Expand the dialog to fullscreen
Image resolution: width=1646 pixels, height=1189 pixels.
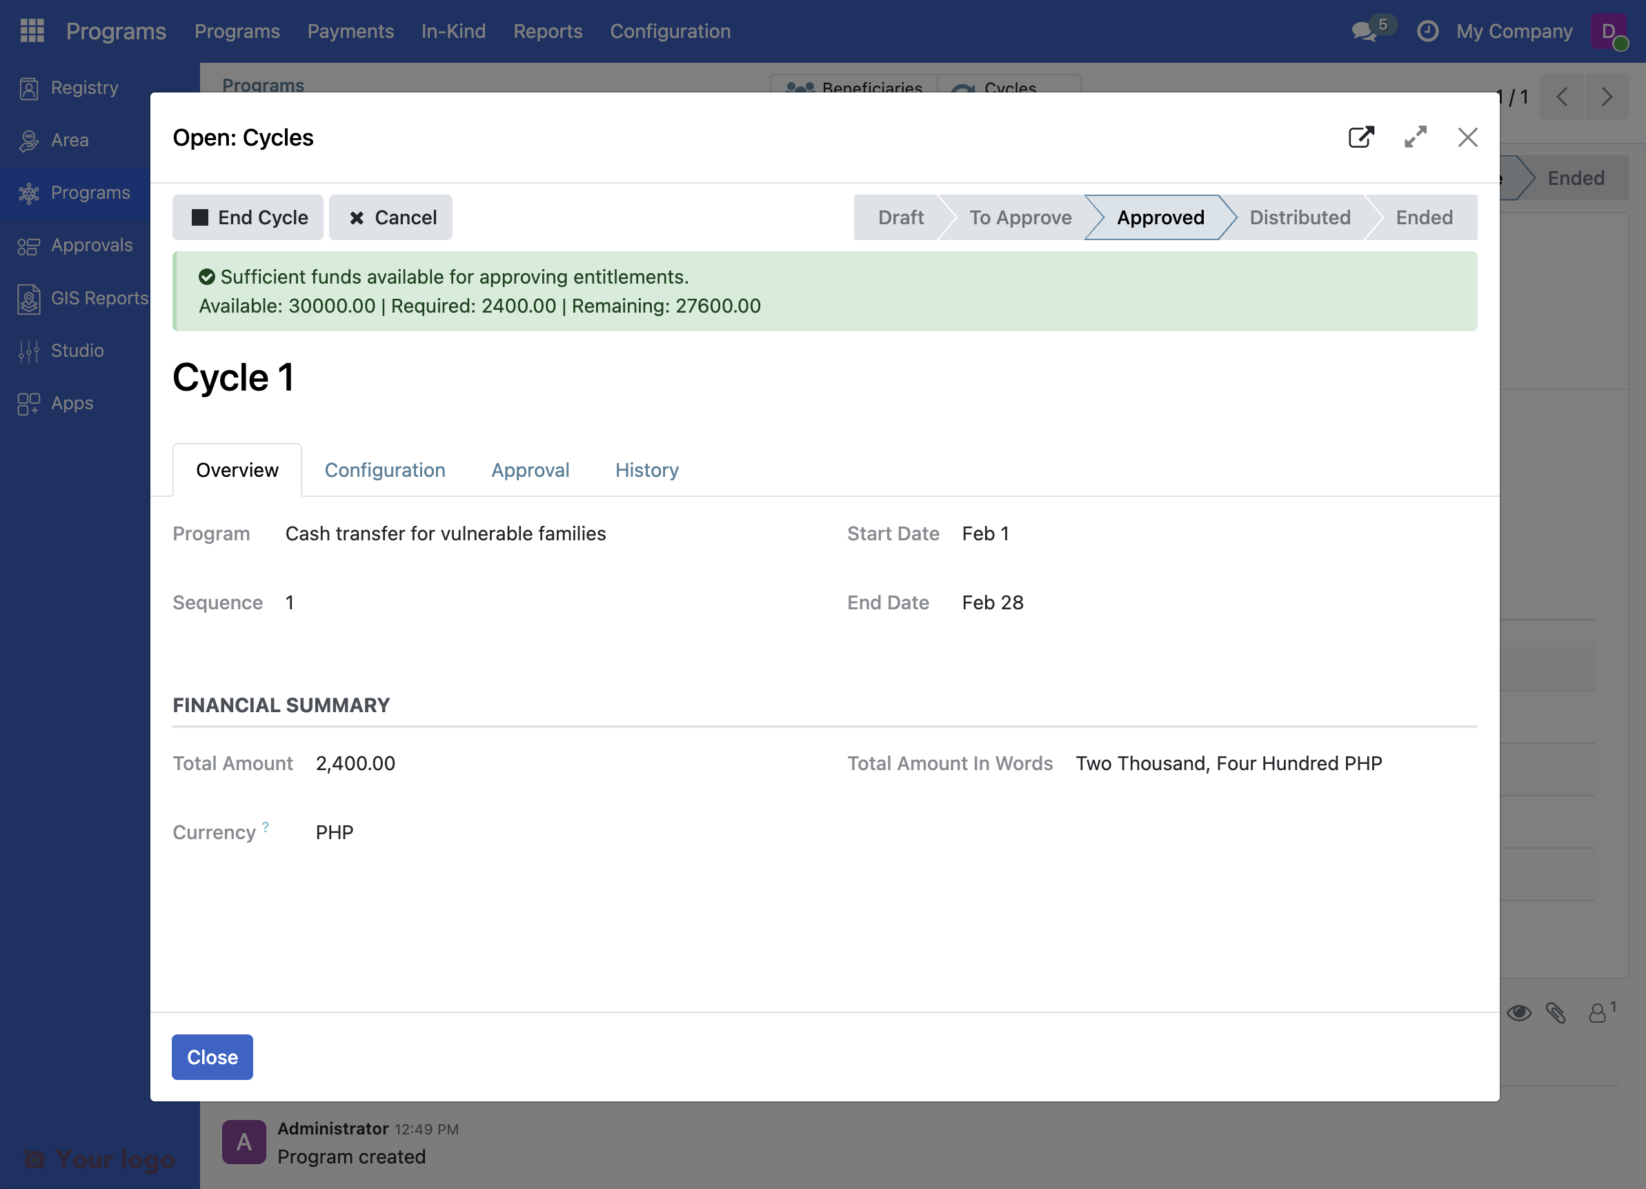[x=1415, y=137]
